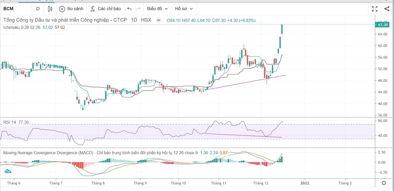Viewport: 394px width, 191px height.
Task: Open the chart settings gear icon
Action: click(x=384, y=183)
